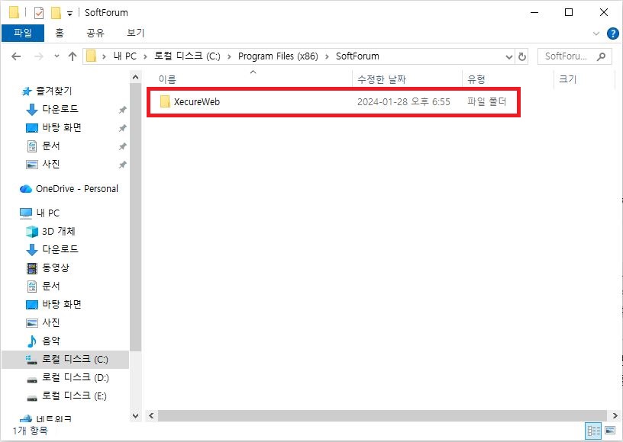Switch to large icons view in status bar
Screen dimensions: 623x442
point(610,431)
